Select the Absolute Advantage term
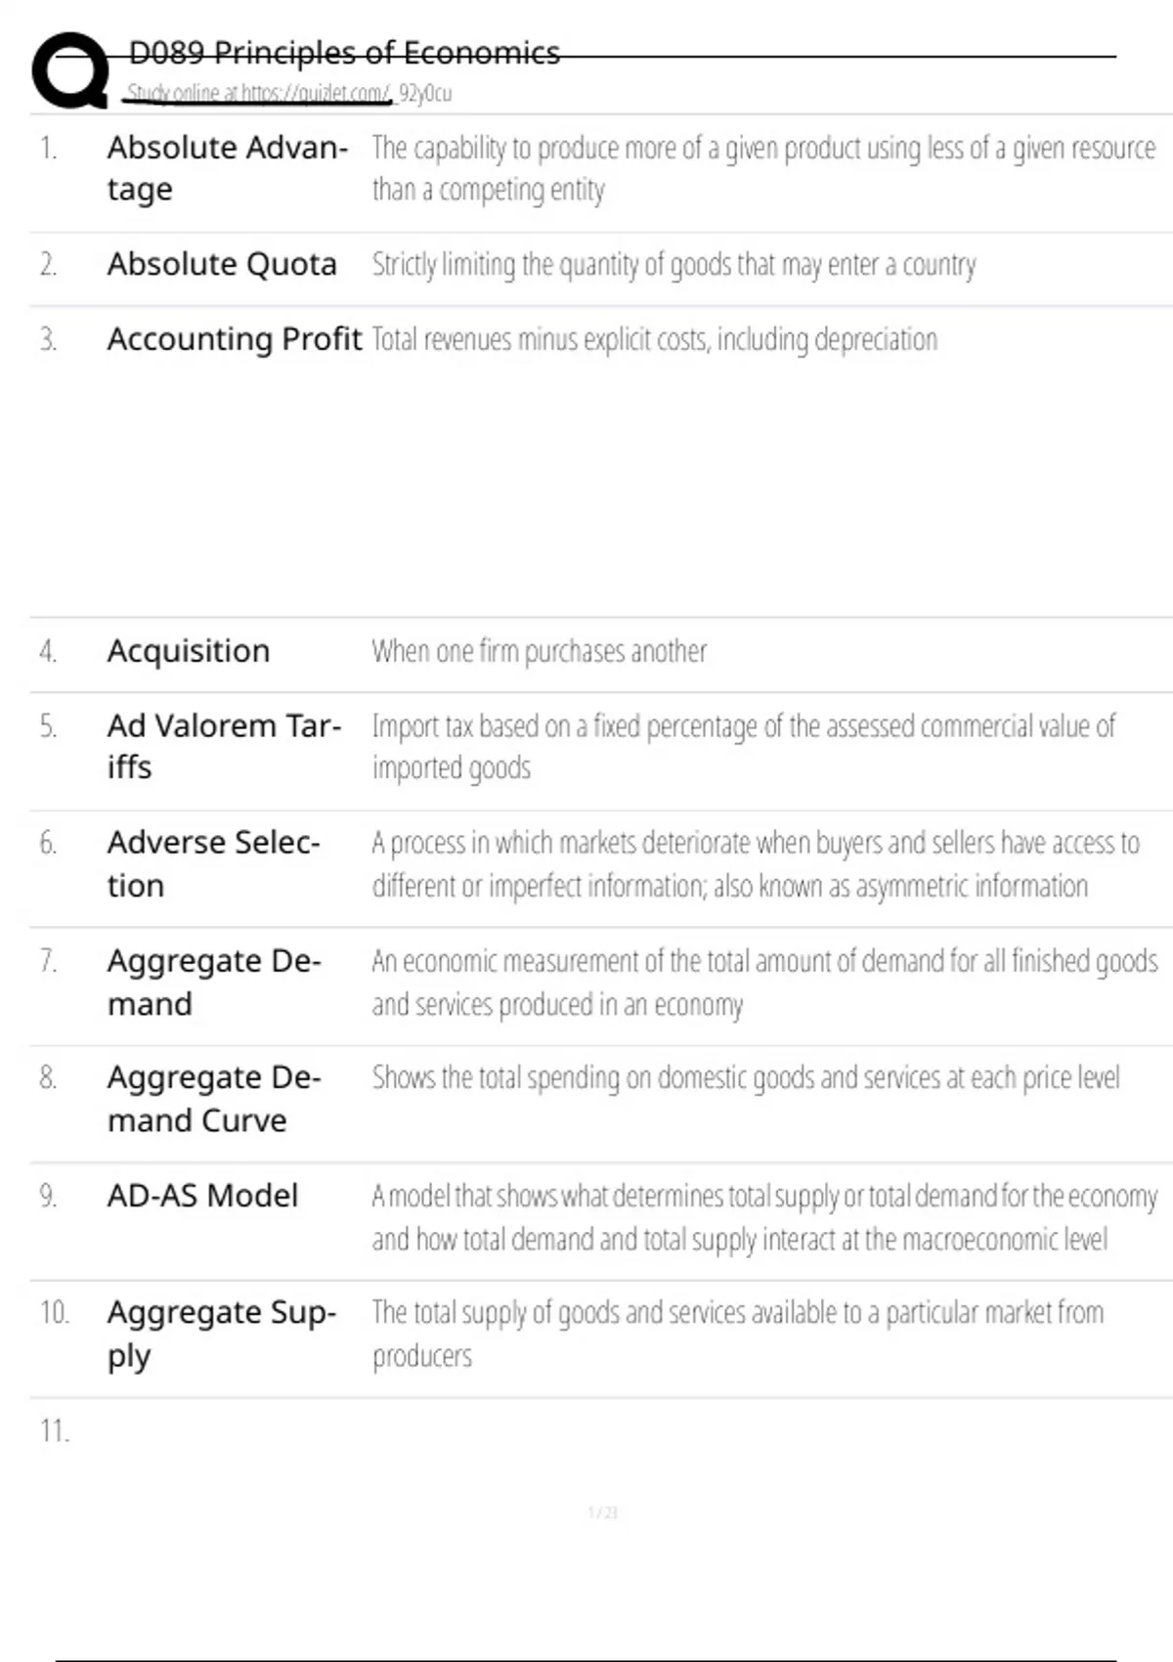The width and height of the screenshot is (1173, 1662). click(x=227, y=167)
